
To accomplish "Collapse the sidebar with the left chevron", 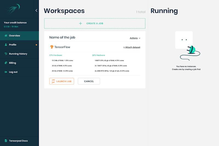I will click(36, 10).
